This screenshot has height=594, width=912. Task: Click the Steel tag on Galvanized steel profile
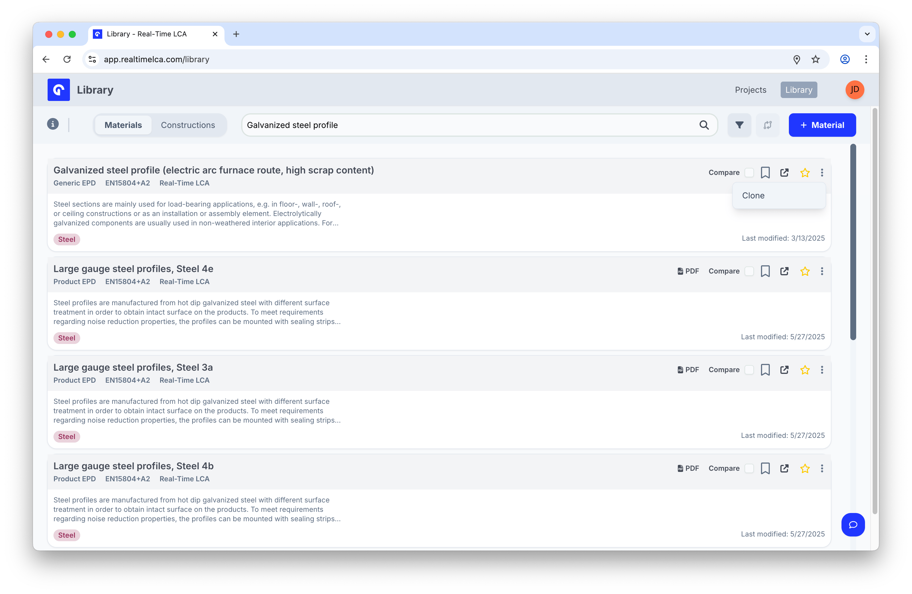pyautogui.click(x=67, y=239)
